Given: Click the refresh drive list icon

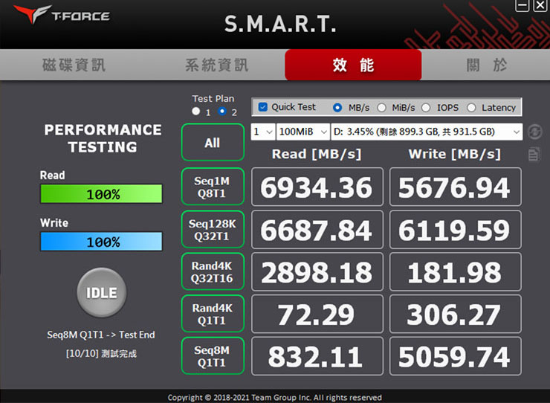Looking at the screenshot, I should [x=535, y=132].
